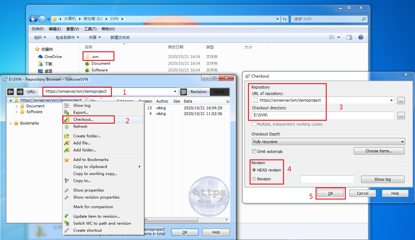Open Explorer help question mark icon

[360, 37]
